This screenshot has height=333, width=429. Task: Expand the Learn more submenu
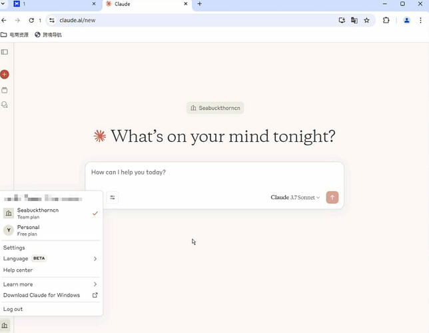51,284
